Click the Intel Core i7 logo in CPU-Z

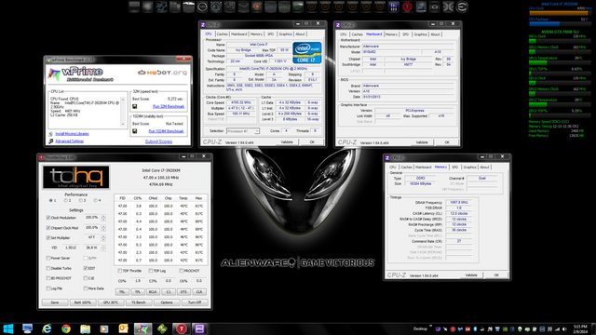[x=306, y=53]
